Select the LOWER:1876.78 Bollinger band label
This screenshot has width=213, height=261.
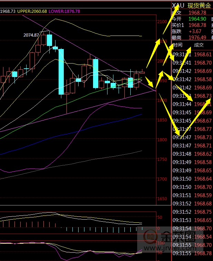pos(64,11)
